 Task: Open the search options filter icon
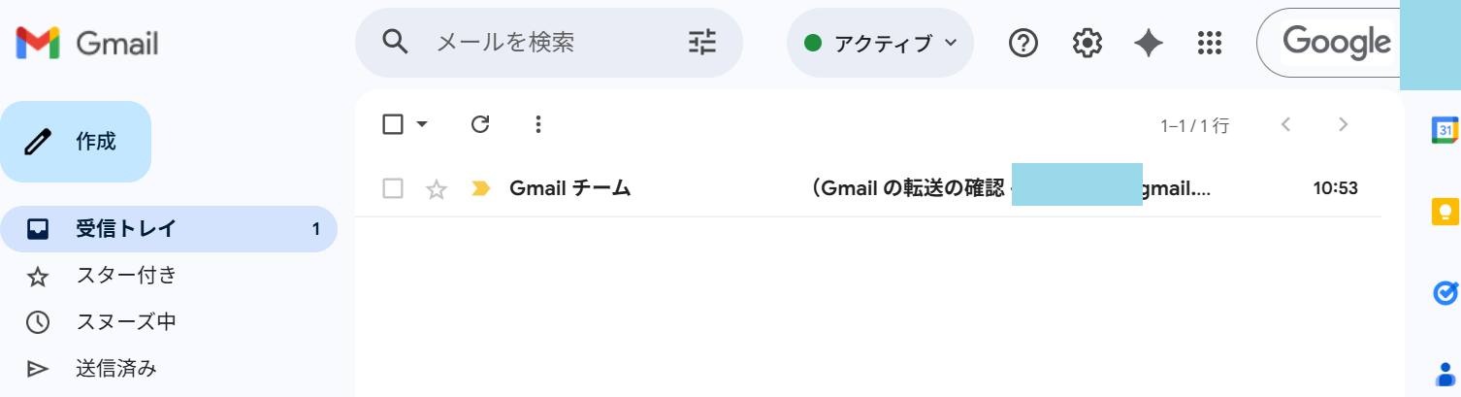tap(701, 42)
